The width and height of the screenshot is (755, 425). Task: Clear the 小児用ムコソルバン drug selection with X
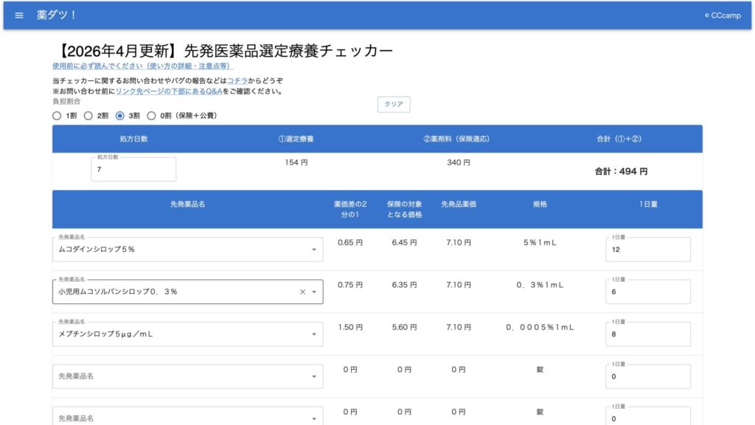point(302,292)
